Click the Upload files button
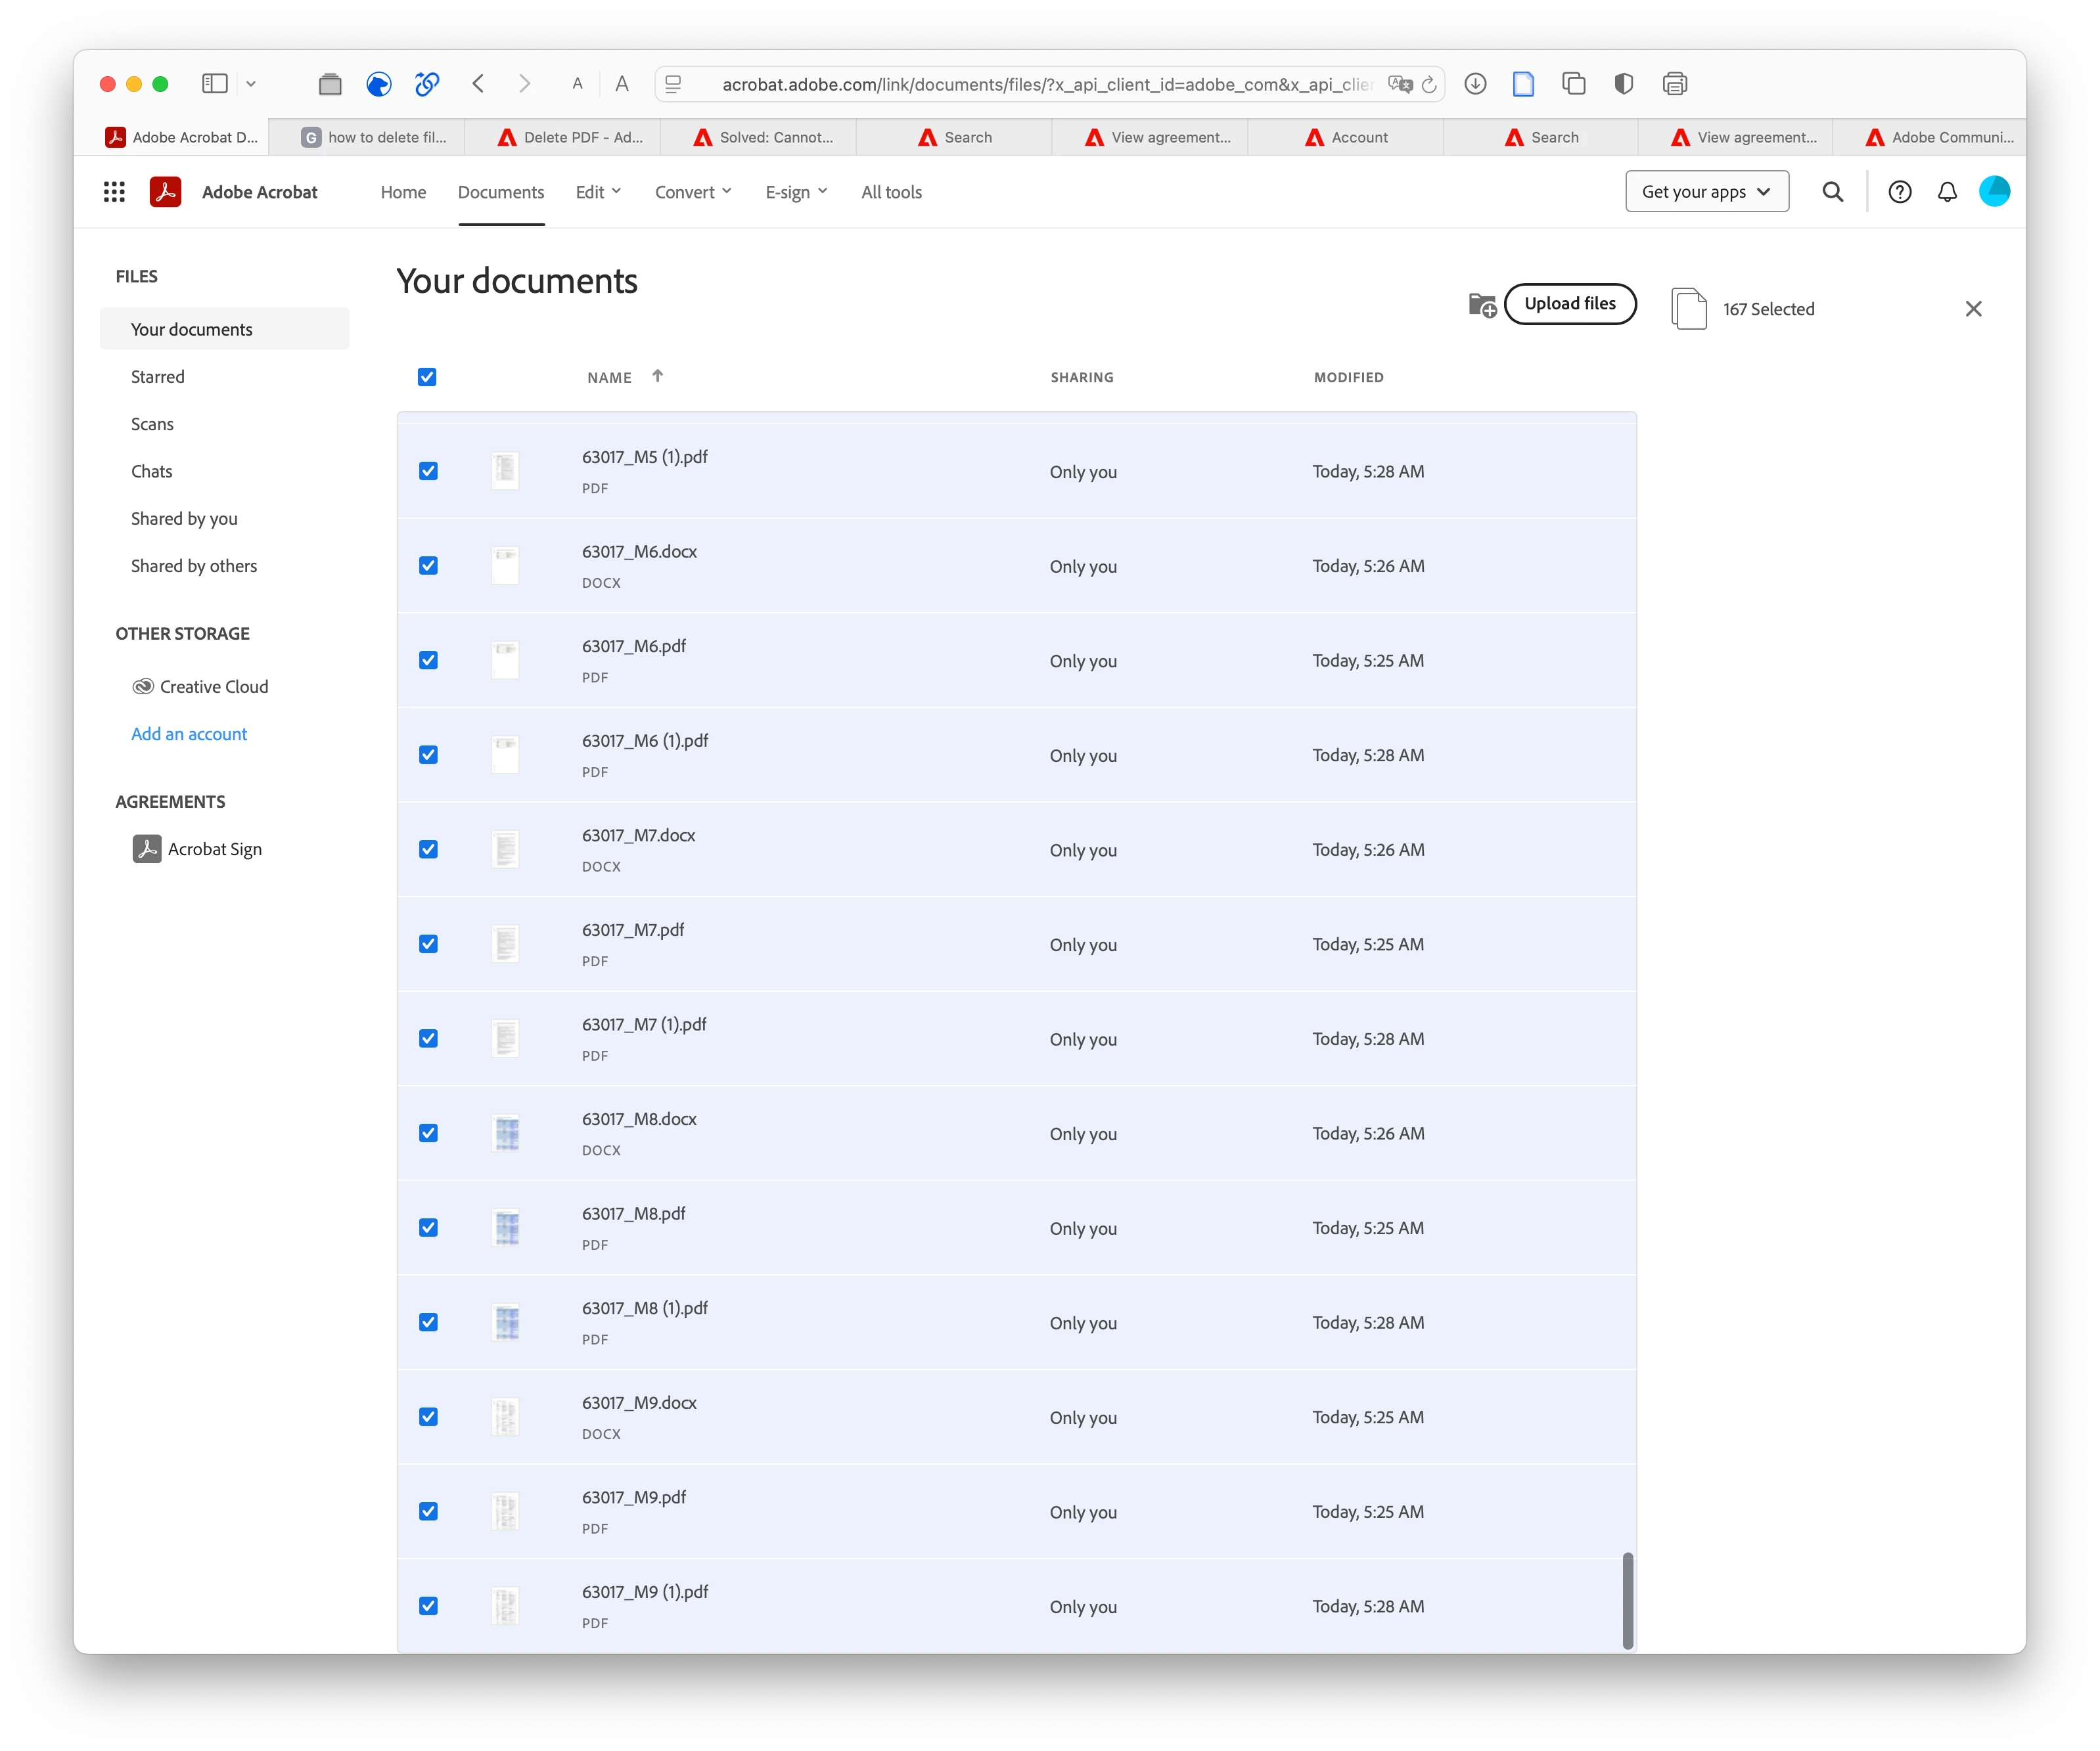Image resolution: width=2100 pixels, height=1751 pixels. pos(1569,304)
